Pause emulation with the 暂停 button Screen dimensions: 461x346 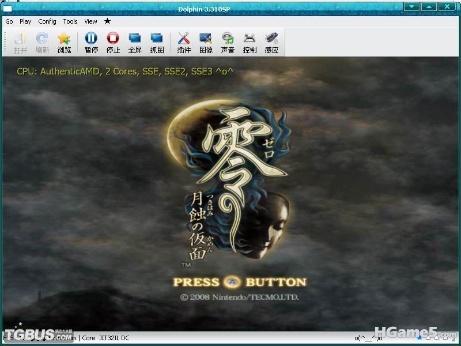click(x=91, y=42)
